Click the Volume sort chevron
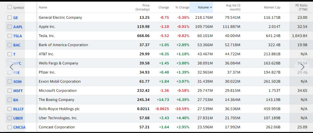 click(x=211, y=8)
